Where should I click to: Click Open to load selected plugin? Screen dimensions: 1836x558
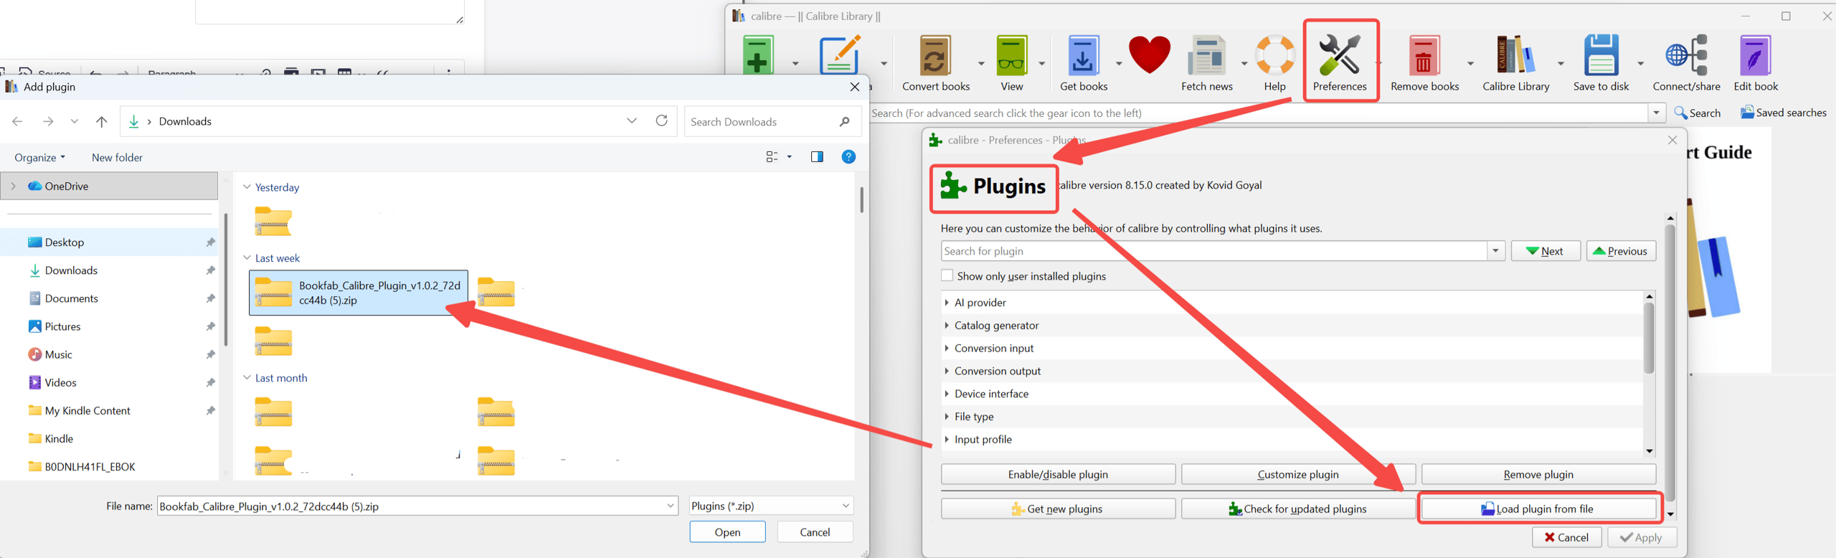pyautogui.click(x=727, y=532)
